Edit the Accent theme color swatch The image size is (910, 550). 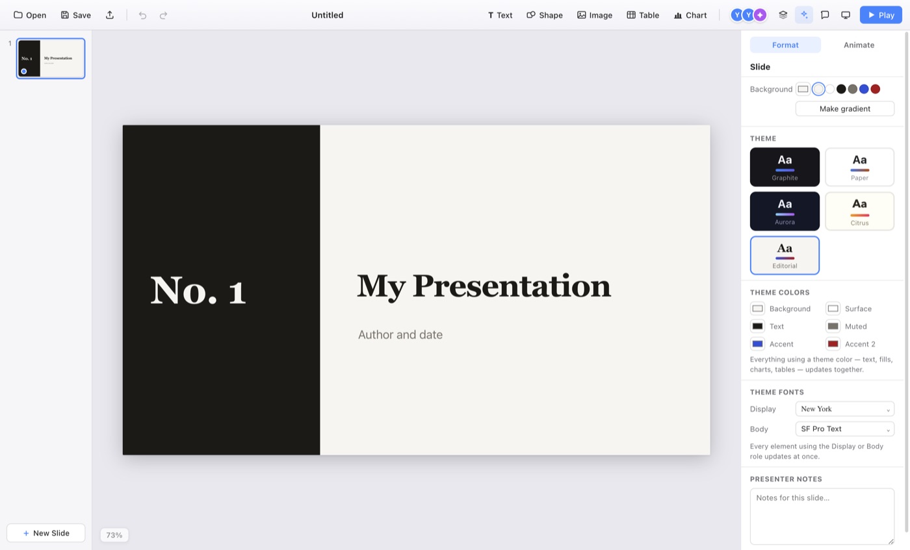click(x=757, y=344)
